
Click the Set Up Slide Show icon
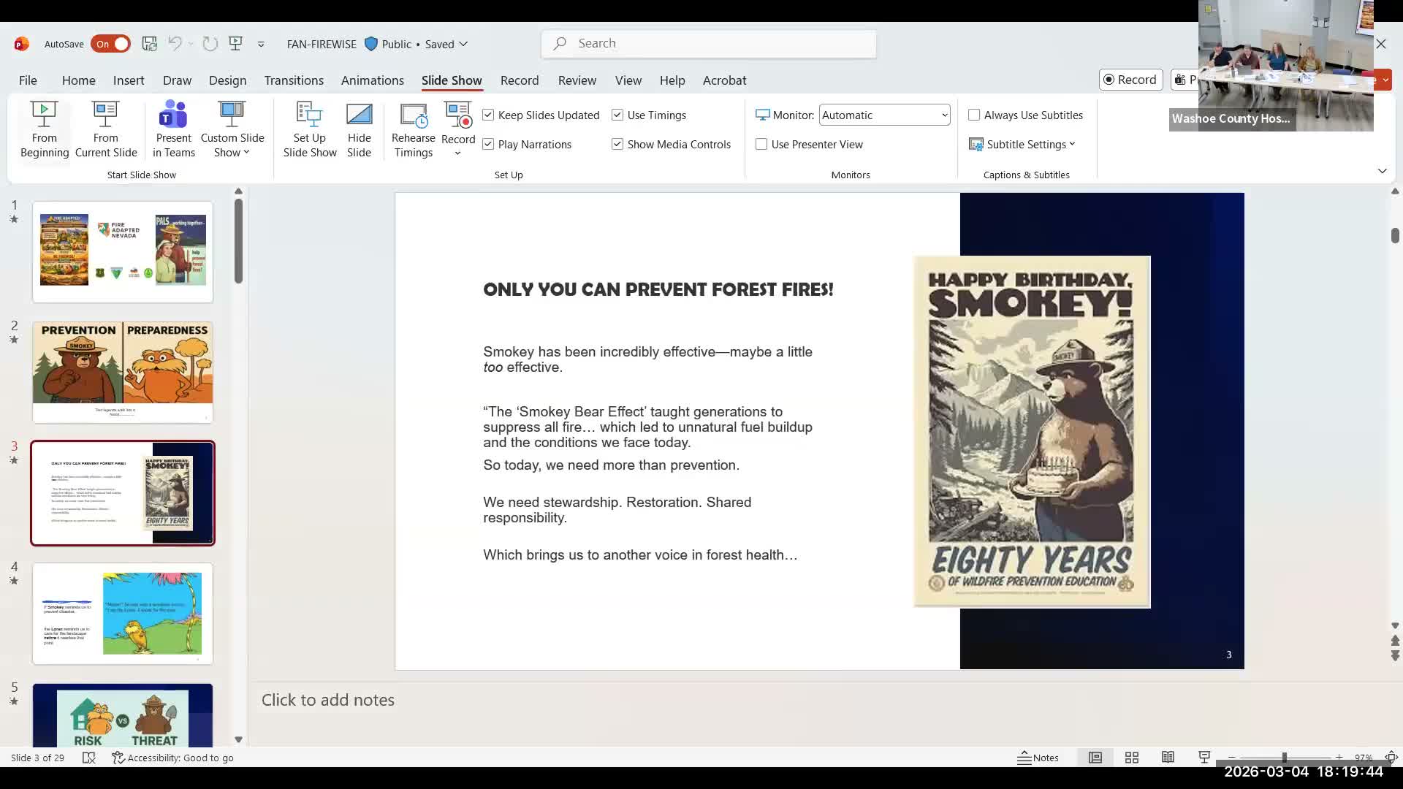(x=309, y=115)
